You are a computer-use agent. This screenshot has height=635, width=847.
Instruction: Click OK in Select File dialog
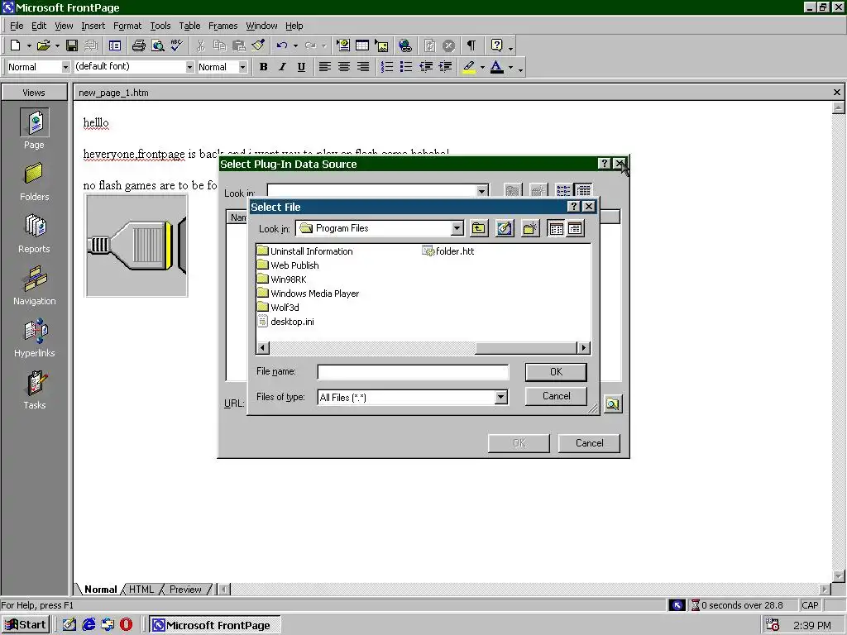pyautogui.click(x=556, y=371)
